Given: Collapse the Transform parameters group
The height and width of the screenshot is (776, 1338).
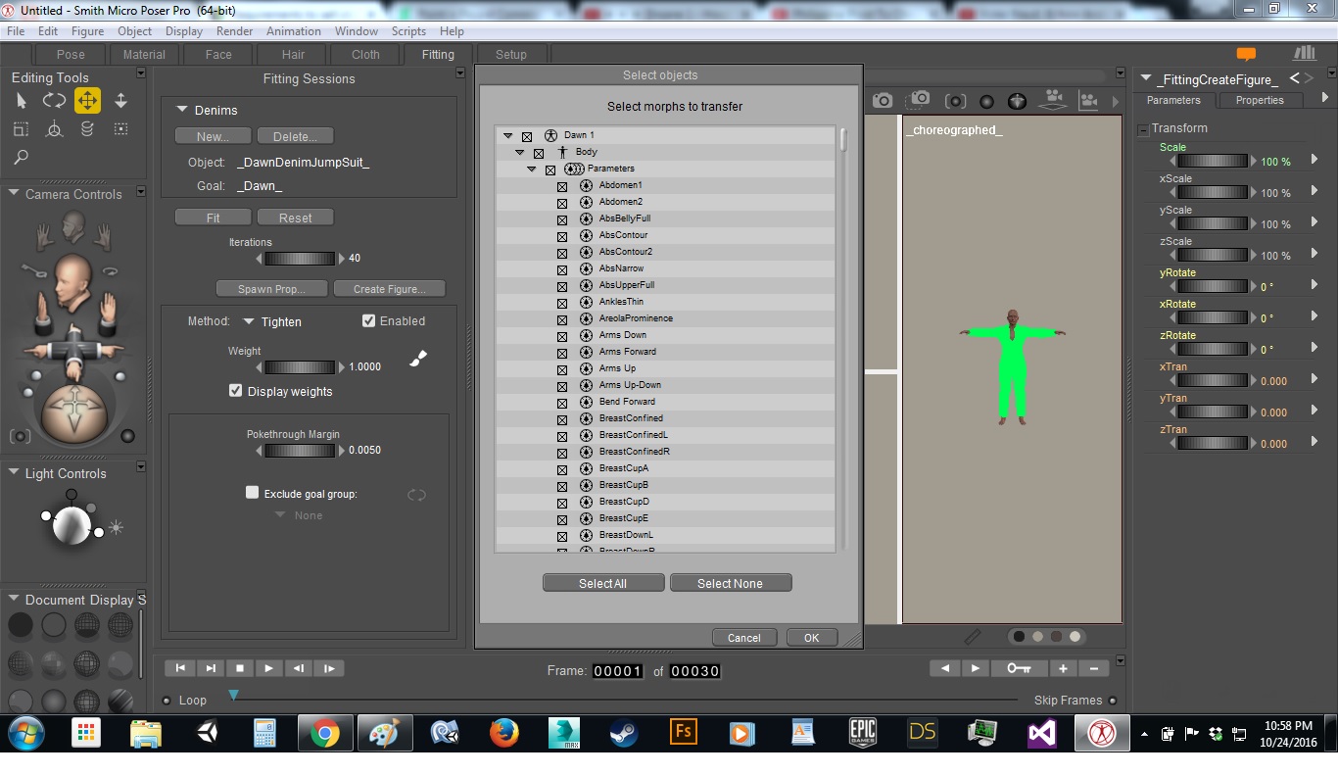Looking at the screenshot, I should [1143, 129].
